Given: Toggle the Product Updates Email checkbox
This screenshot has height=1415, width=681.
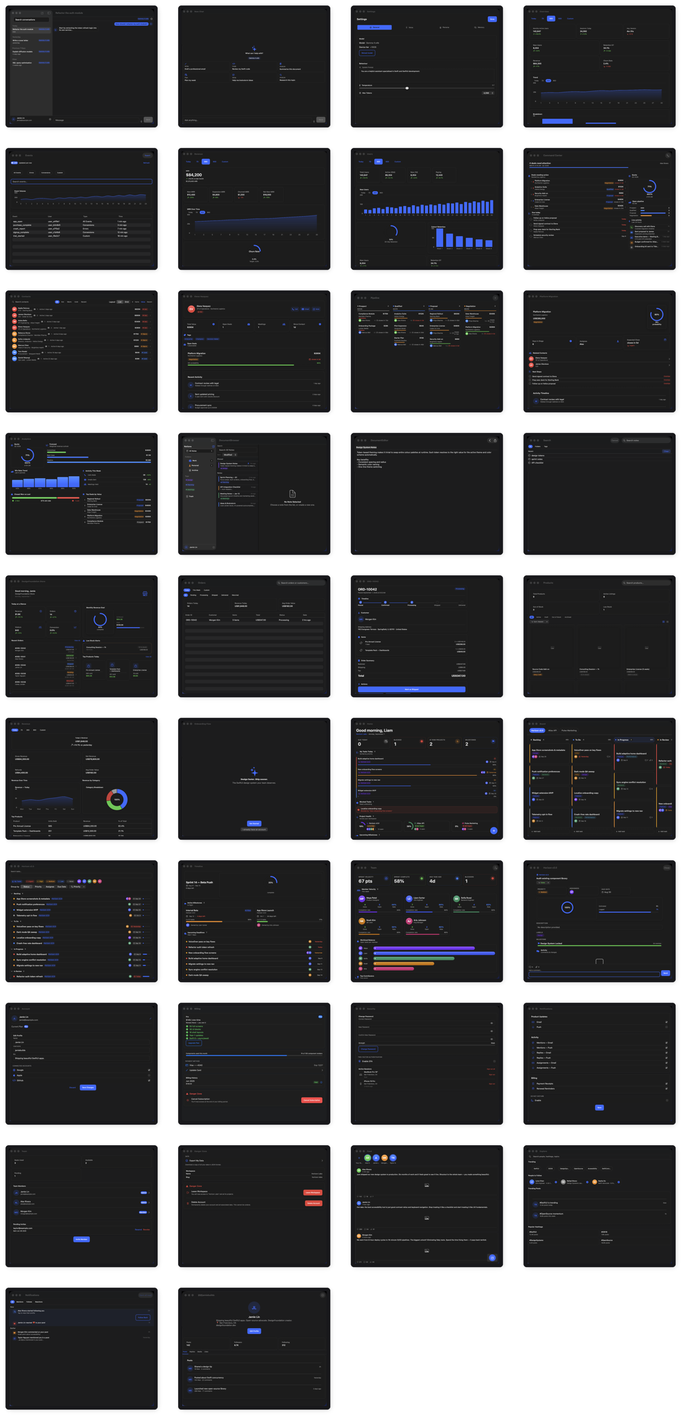Looking at the screenshot, I should [667, 1022].
